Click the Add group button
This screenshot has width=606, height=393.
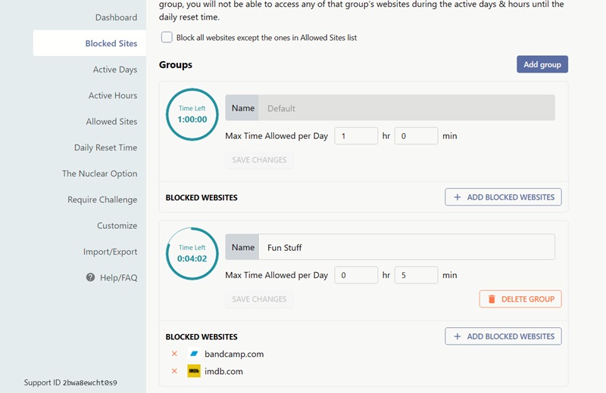click(542, 64)
